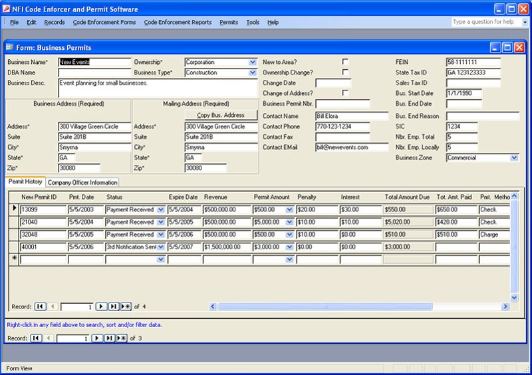The image size is (532, 375).
Task: Click the Business Permit Nbr. field
Action: 342,104
